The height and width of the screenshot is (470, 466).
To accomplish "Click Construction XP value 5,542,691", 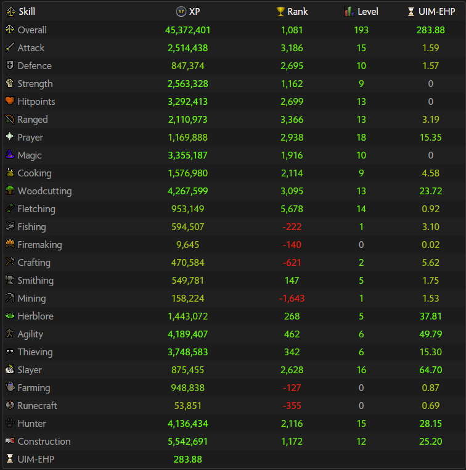I will pos(188,441).
